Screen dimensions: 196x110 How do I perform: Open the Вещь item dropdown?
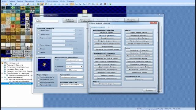tap(62, 49)
